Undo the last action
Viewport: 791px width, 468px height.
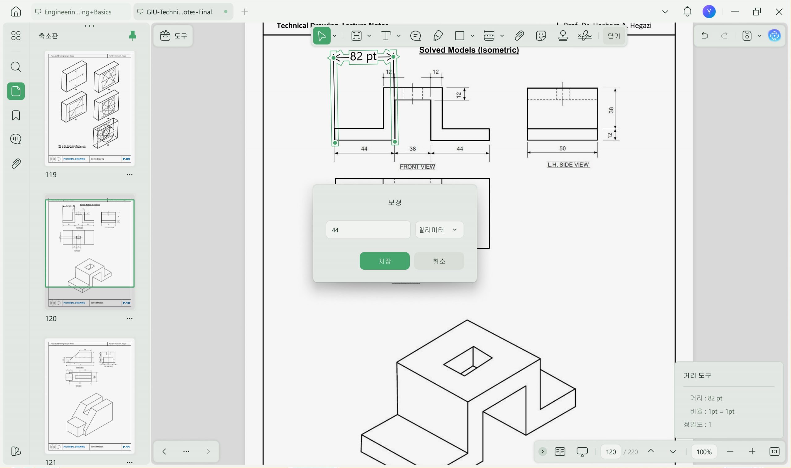(x=705, y=36)
